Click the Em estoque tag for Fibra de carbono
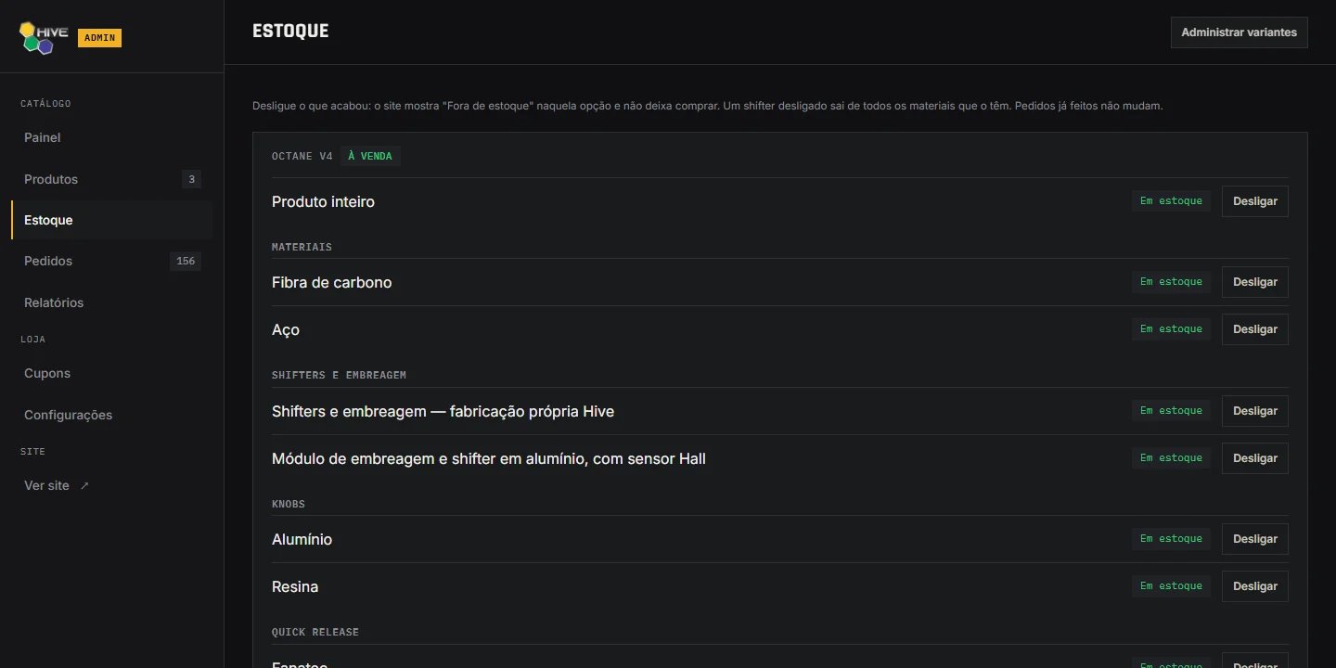The height and width of the screenshot is (668, 1336). click(x=1171, y=282)
